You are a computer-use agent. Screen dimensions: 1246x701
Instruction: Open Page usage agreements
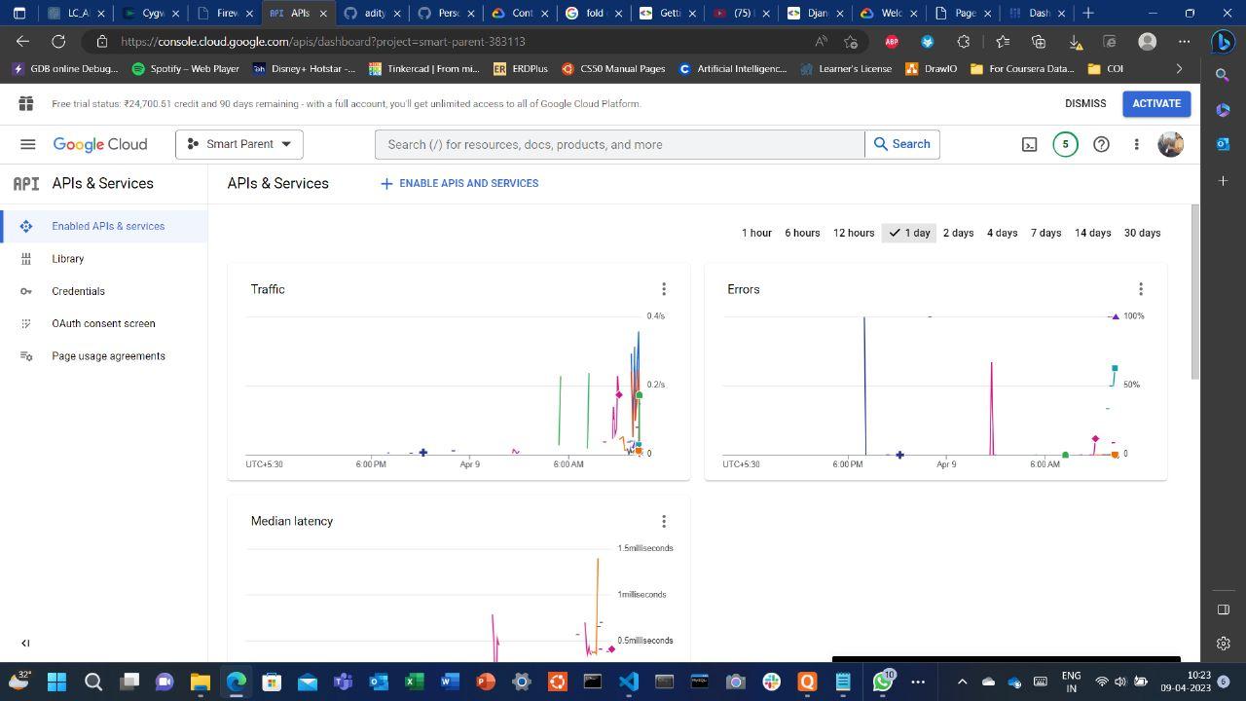click(x=103, y=356)
